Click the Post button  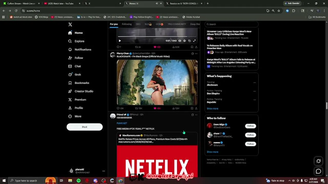tap(85, 127)
